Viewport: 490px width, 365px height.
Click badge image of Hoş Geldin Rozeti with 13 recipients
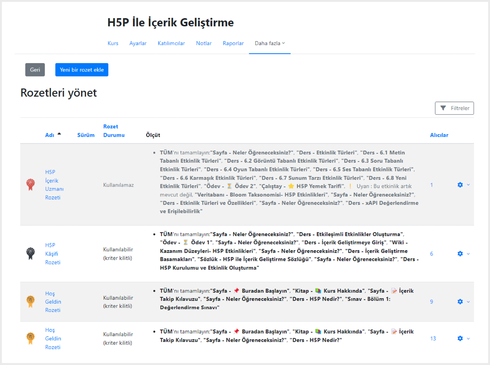click(31, 338)
